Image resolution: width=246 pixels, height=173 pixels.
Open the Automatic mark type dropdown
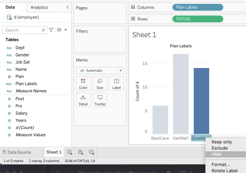click(100, 70)
